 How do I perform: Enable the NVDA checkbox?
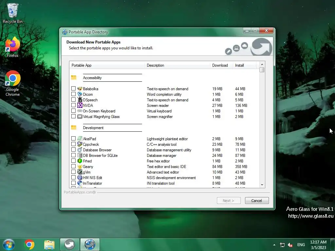(x=73, y=105)
